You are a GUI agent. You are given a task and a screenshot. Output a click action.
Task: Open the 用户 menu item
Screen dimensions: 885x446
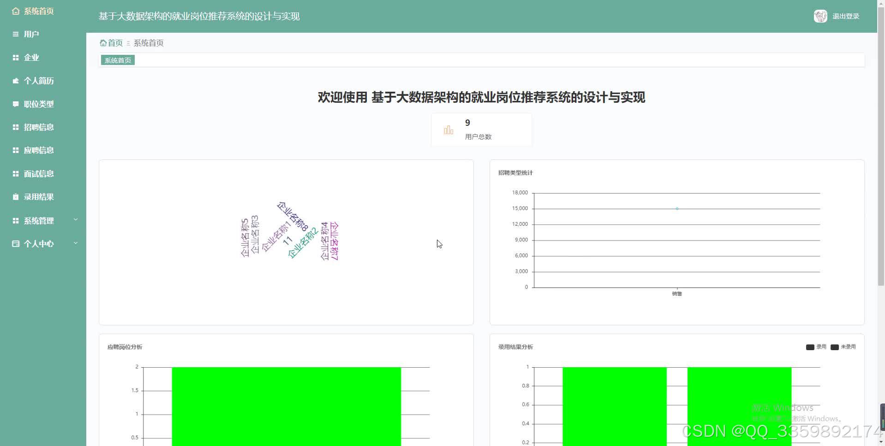point(31,34)
